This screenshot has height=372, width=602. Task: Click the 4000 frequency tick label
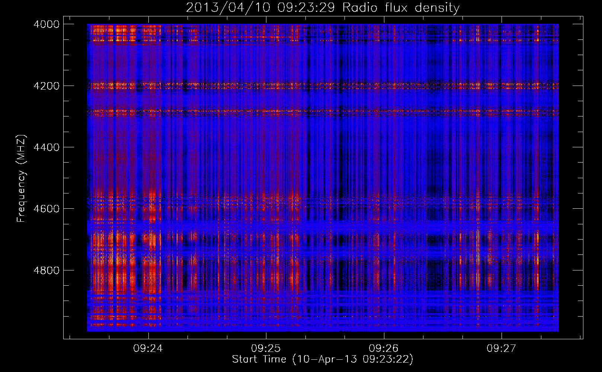[x=47, y=24]
